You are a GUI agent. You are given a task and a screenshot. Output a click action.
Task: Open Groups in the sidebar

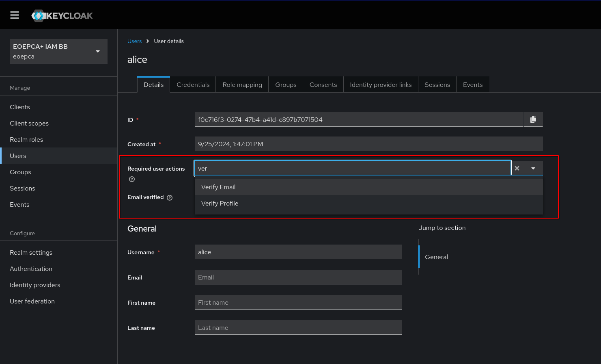click(x=58, y=172)
